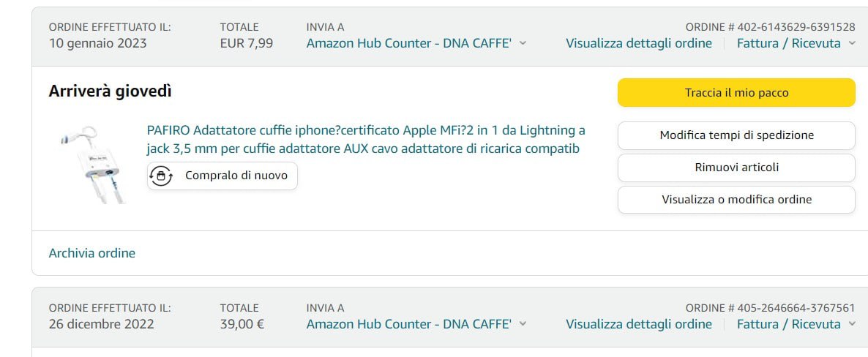868x357 pixels.
Task: Click Visualizza o modifica ordine button
Action: pos(736,200)
